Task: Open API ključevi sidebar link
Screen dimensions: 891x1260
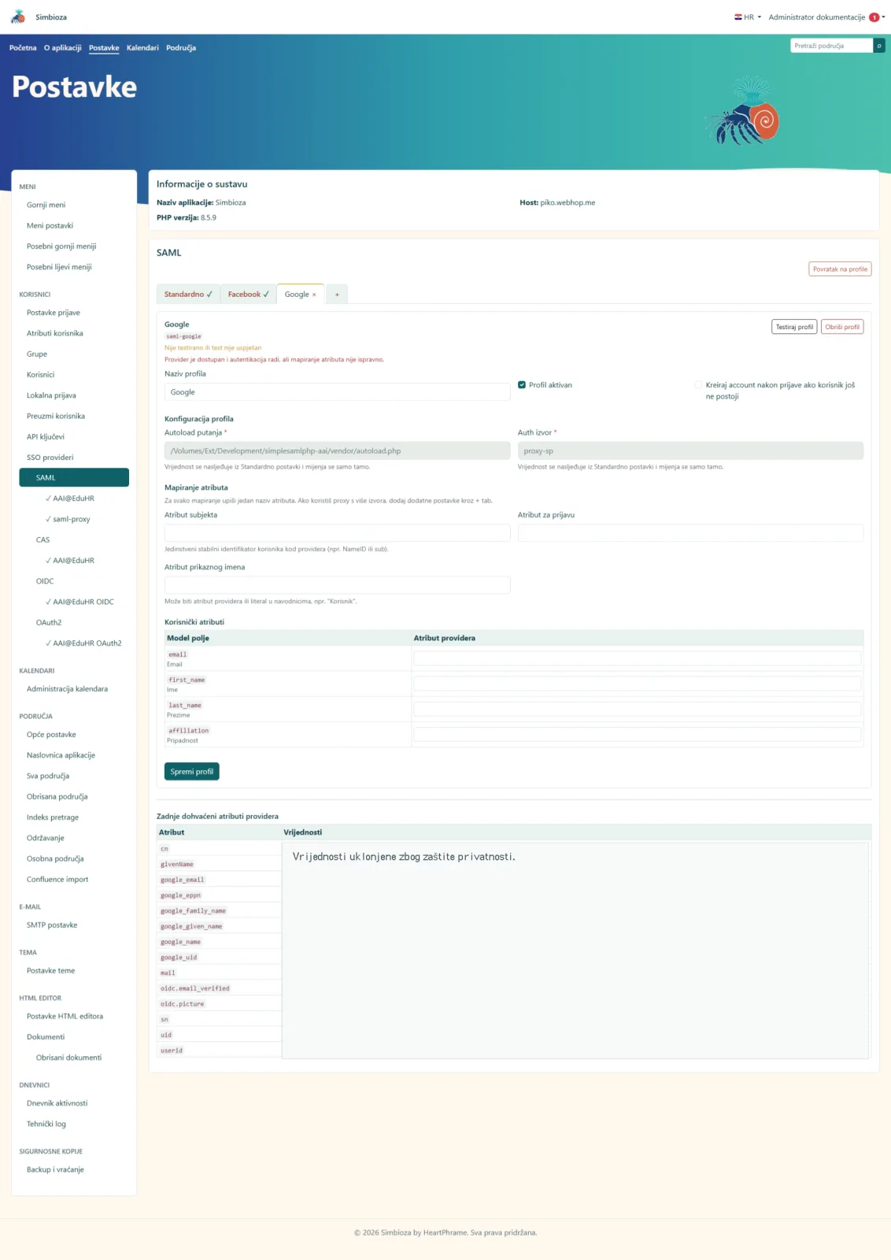Action: pyautogui.click(x=46, y=437)
